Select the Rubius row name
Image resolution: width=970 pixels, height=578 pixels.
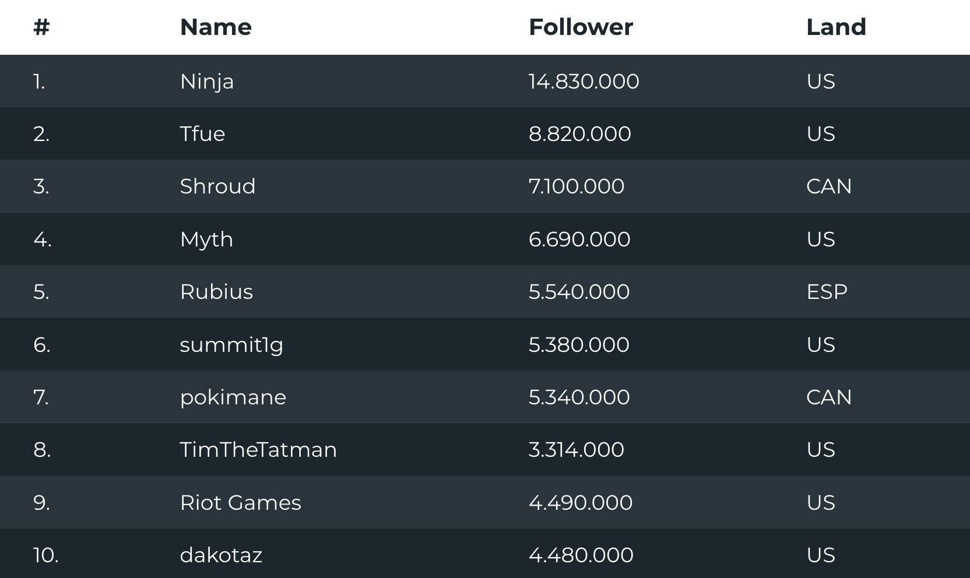216,291
